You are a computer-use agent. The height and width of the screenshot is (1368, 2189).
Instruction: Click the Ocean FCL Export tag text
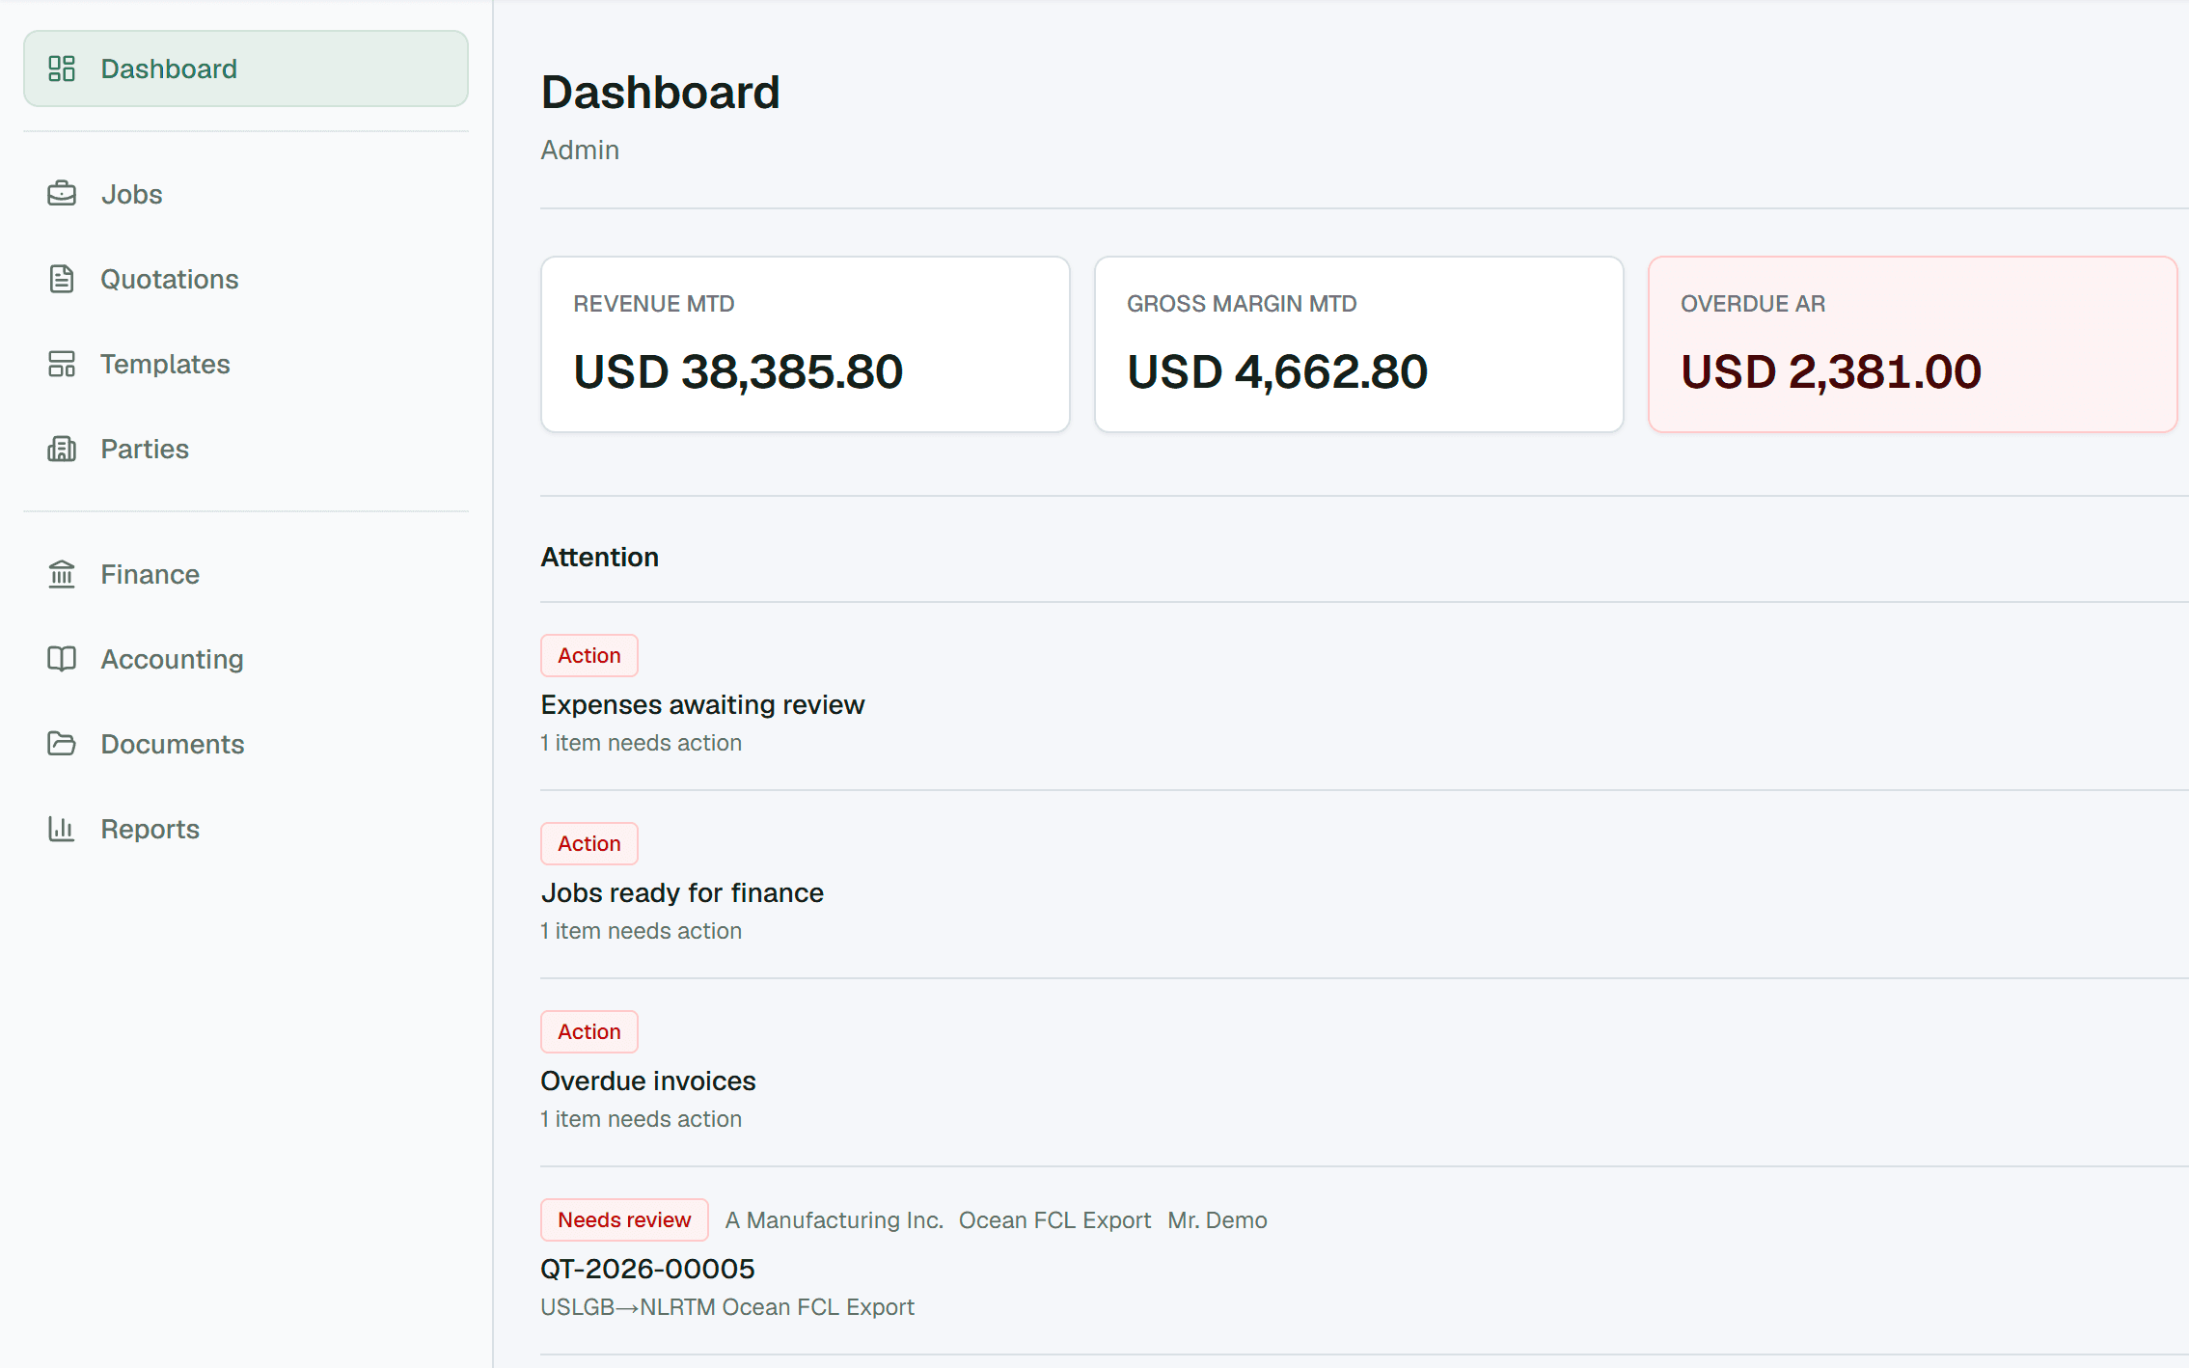click(x=1054, y=1220)
